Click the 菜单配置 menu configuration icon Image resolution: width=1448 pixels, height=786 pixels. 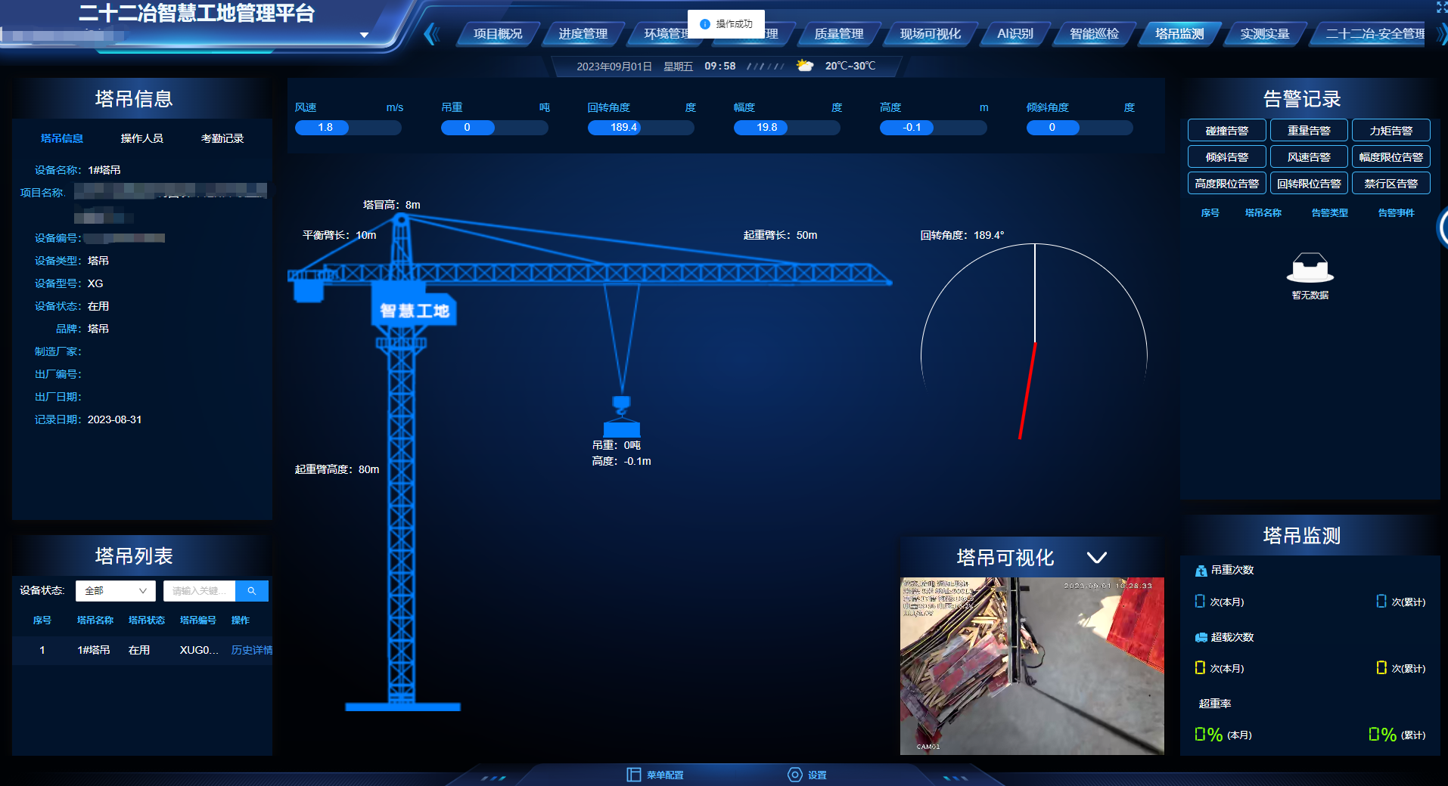click(633, 775)
